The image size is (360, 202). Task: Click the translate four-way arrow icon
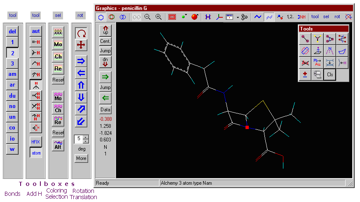pyautogui.click(x=81, y=45)
